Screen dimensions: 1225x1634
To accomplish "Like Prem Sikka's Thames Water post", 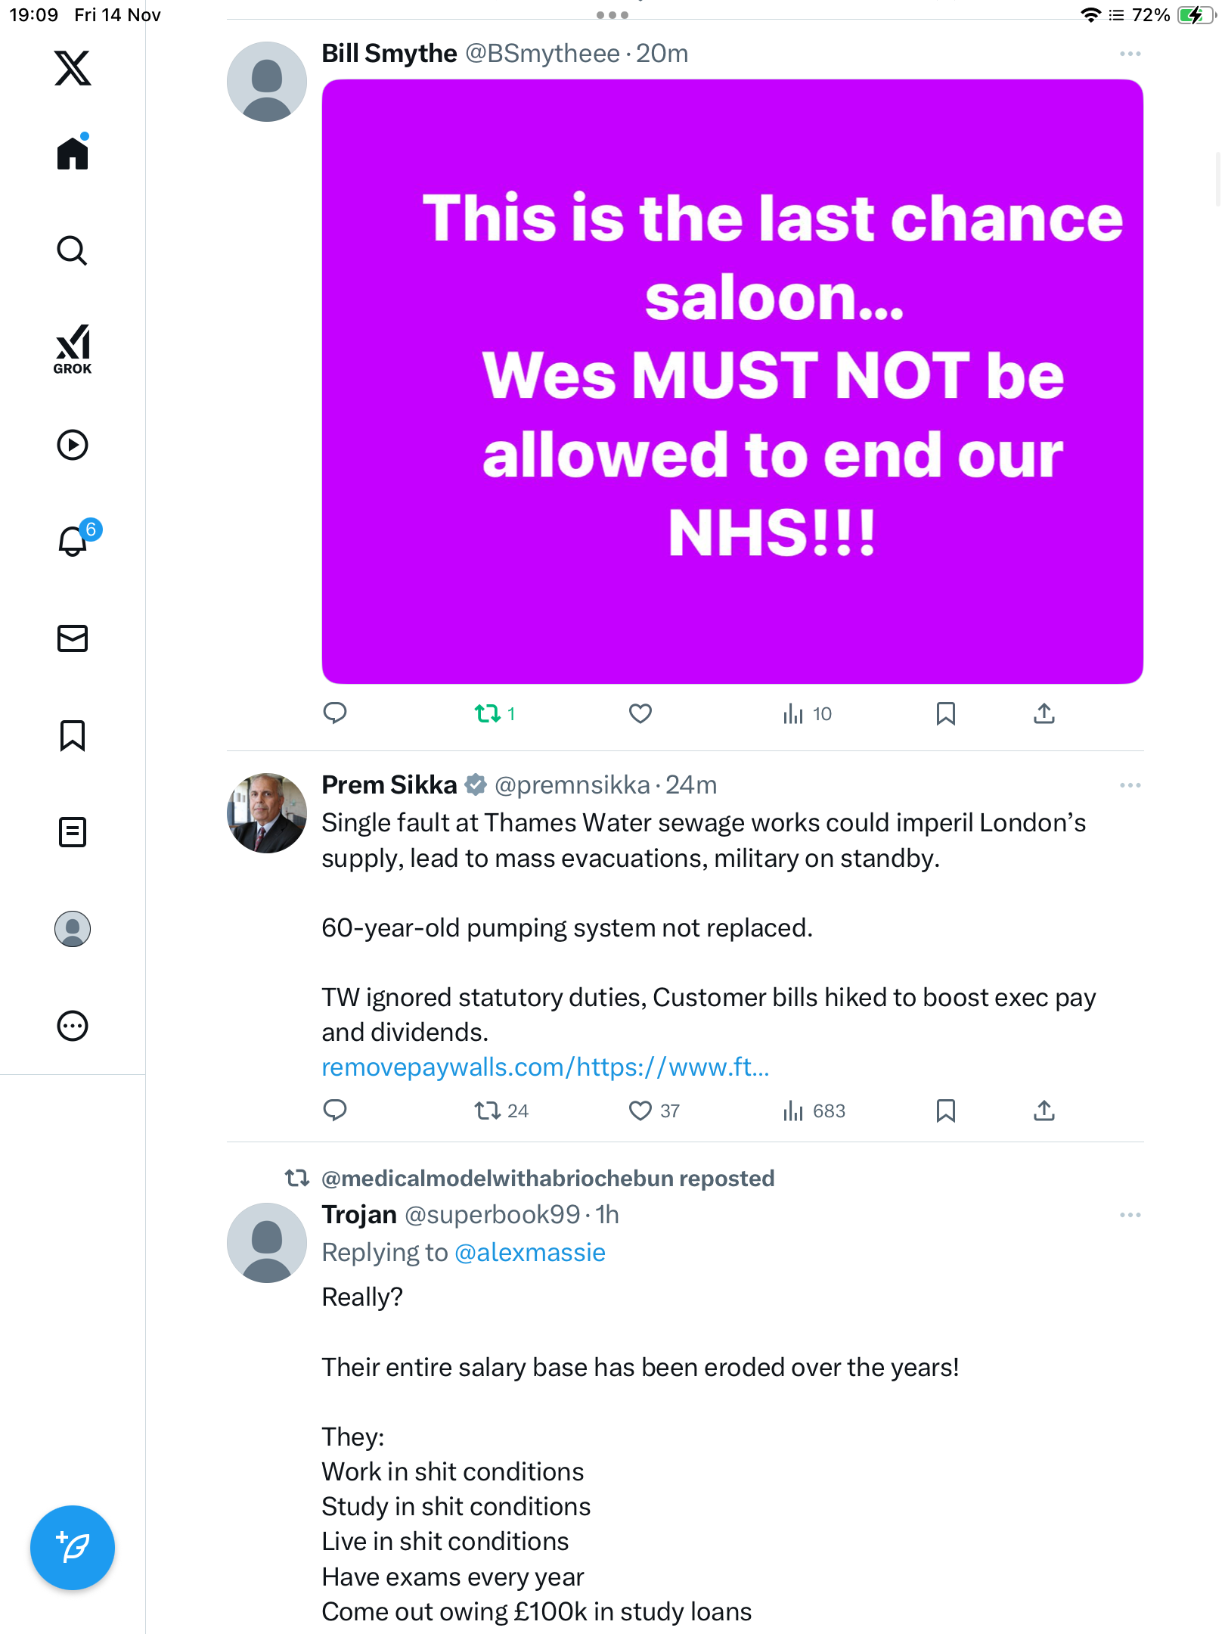I will click(640, 1111).
